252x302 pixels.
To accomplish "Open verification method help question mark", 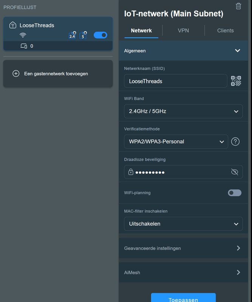I will click(x=235, y=142).
